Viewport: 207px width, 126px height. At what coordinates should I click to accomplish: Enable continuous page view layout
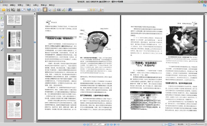click(167, 124)
